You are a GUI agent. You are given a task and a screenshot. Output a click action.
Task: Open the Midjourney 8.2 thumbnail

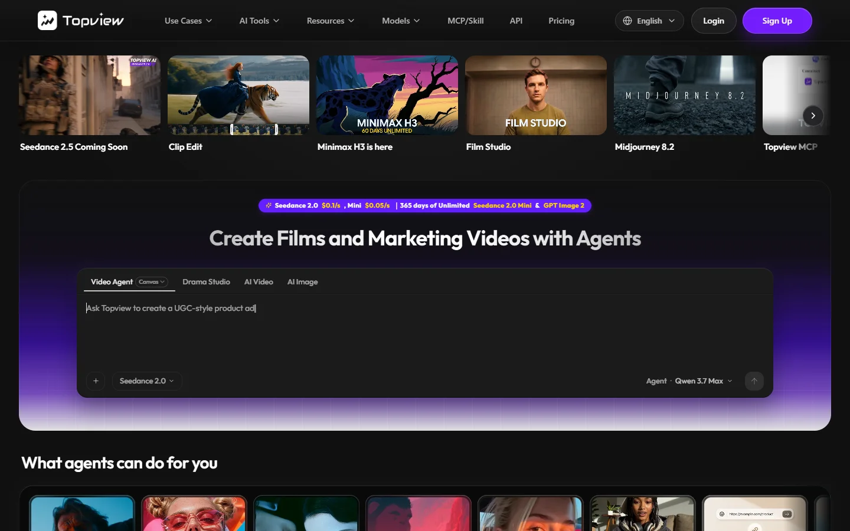[685, 96]
